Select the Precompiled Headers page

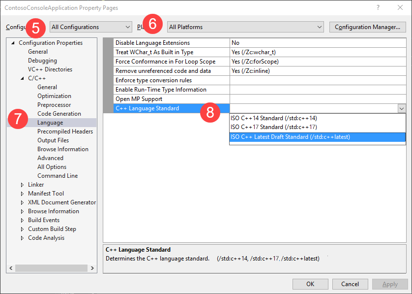65,131
